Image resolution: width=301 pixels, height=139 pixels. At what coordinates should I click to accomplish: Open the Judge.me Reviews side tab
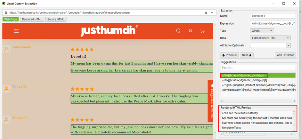pyautogui.click(x=211, y=101)
